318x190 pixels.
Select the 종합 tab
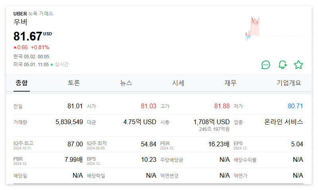tap(21, 83)
